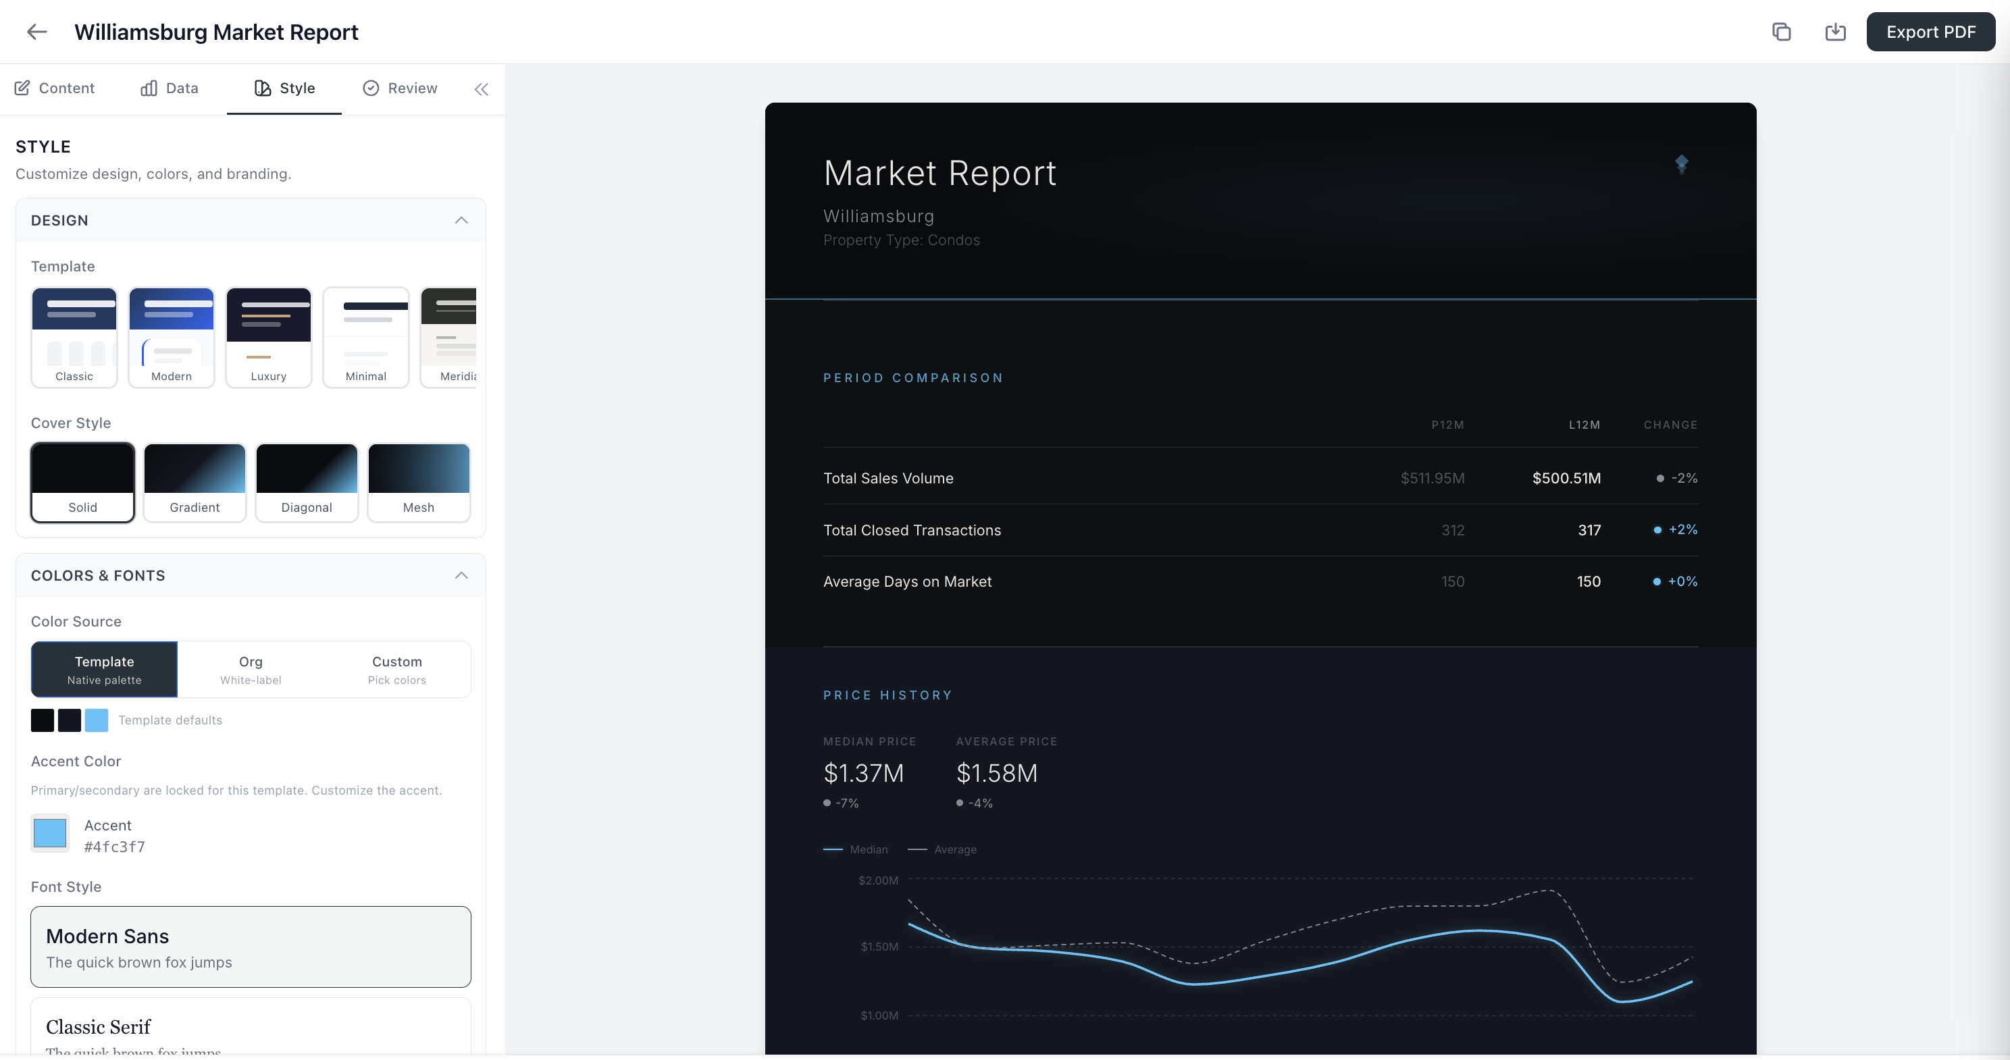This screenshot has width=2010, height=1060.
Task: Select the Modern template thumbnail
Action: pyautogui.click(x=171, y=336)
